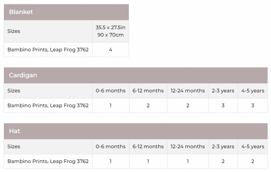Click the Cardigan quantity for 4-5 years
The image size is (271, 172).
tap(253, 106)
